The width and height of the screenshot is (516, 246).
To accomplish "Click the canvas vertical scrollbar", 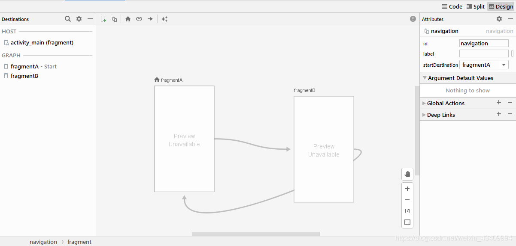I will (417, 130).
